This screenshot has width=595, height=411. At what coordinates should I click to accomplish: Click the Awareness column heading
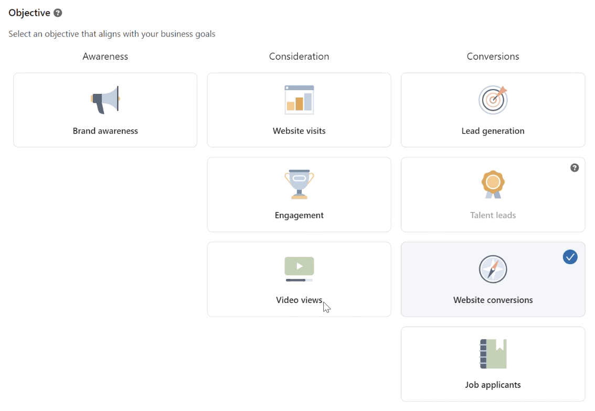[105, 57]
